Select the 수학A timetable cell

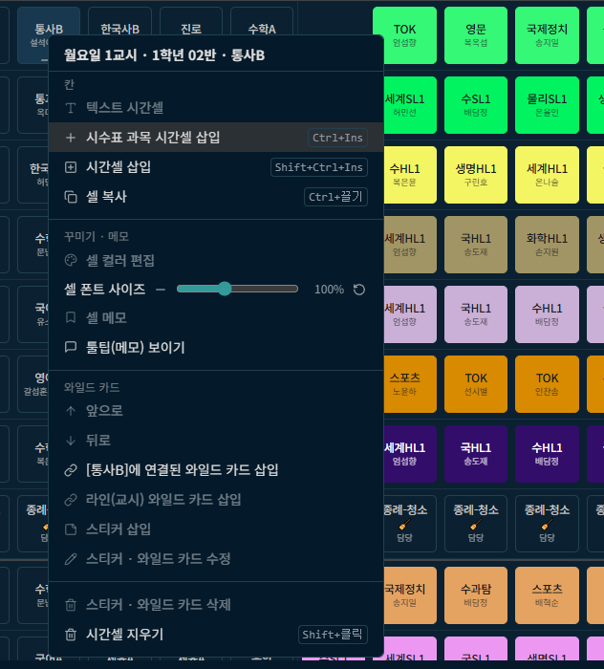(262, 21)
